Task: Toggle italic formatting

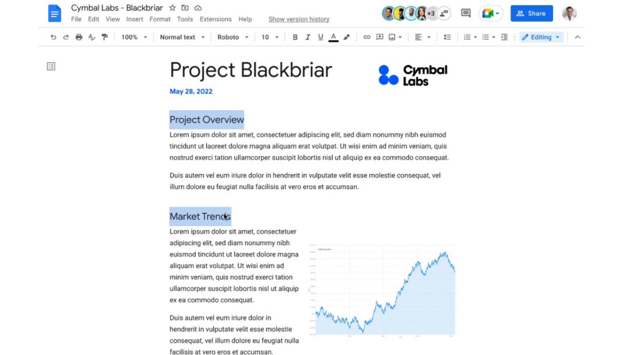Action: pyautogui.click(x=308, y=37)
